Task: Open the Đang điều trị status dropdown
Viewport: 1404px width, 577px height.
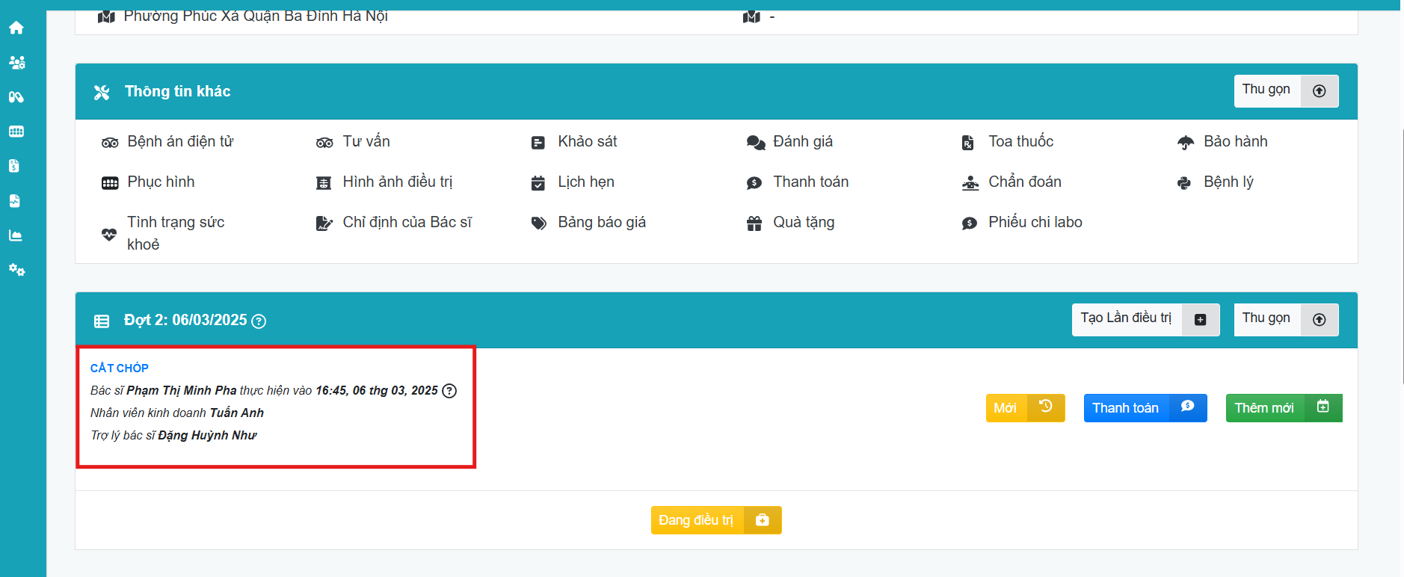Action: (x=715, y=520)
